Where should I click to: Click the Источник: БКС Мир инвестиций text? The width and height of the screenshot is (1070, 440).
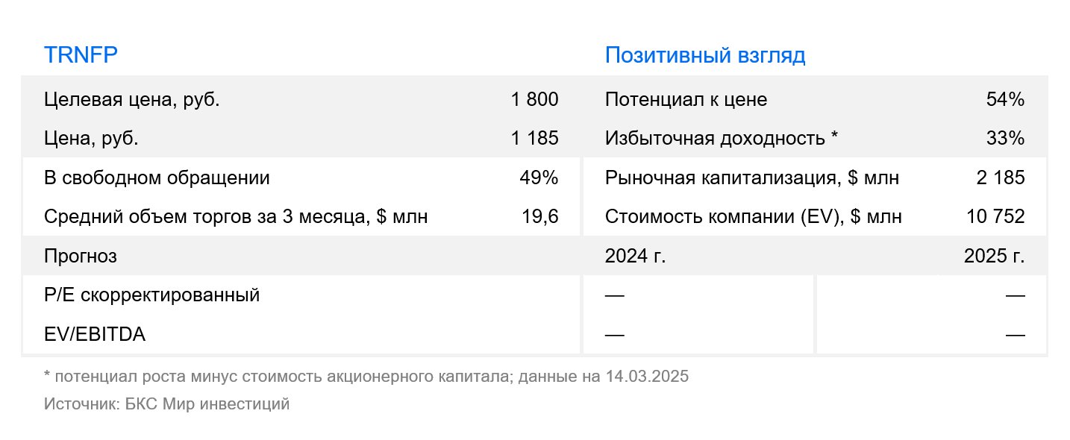click(x=166, y=405)
